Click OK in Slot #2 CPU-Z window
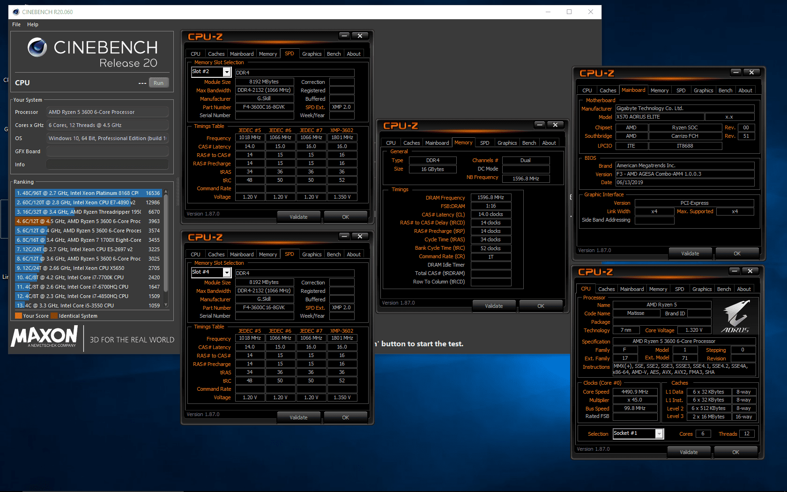 click(x=345, y=217)
